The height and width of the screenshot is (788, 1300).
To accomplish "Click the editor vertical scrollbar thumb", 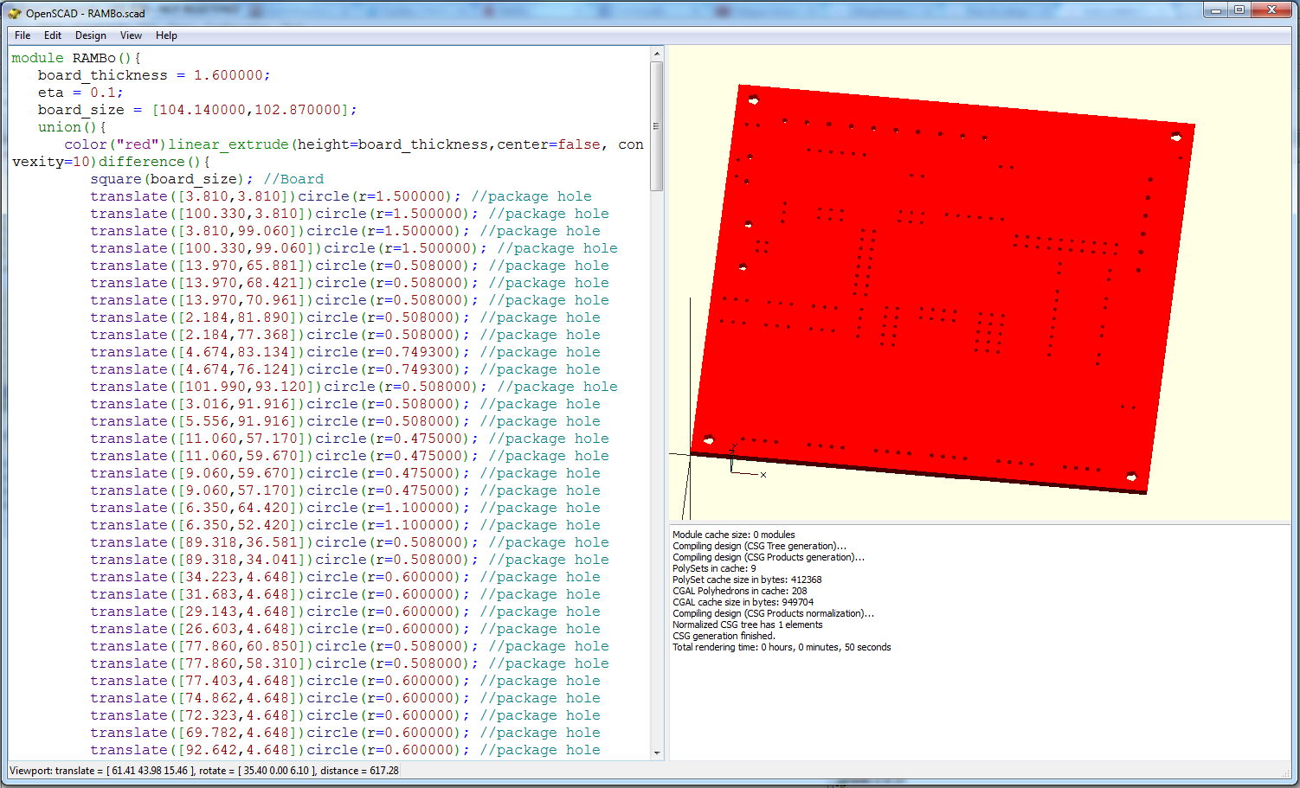I will point(657,126).
